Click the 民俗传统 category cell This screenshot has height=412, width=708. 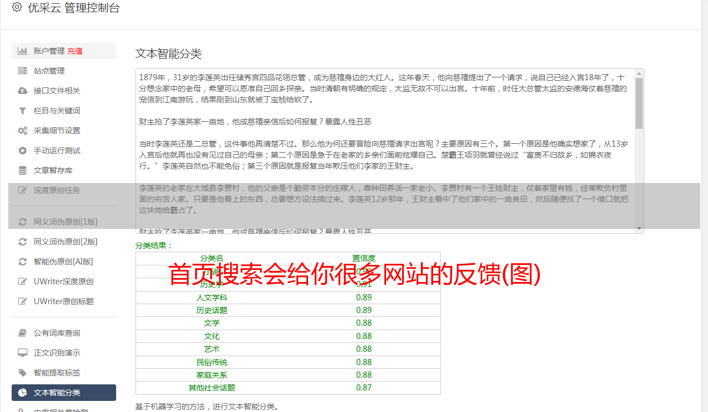click(x=212, y=362)
